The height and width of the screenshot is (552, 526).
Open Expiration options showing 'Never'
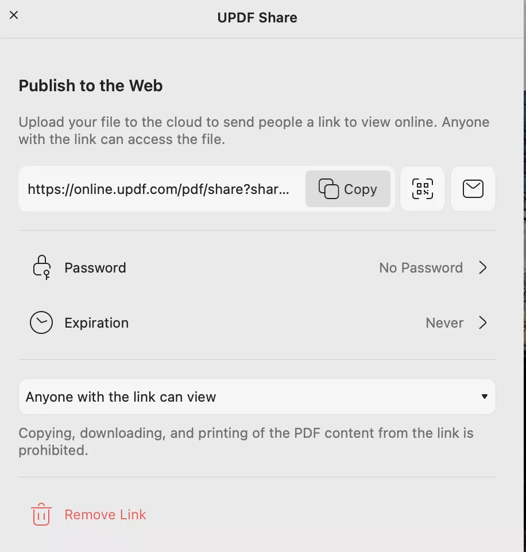coord(444,322)
